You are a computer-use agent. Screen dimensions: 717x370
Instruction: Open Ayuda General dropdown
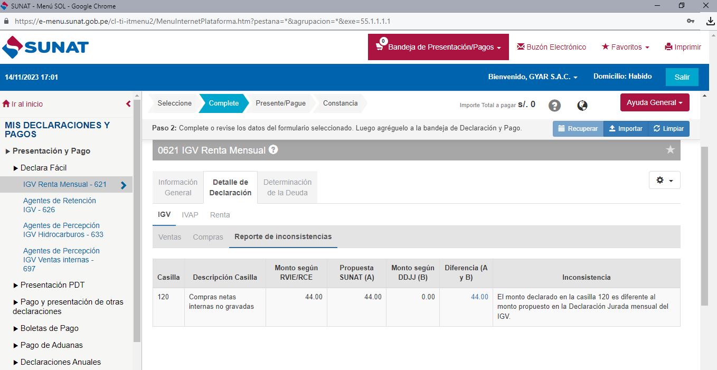654,102
